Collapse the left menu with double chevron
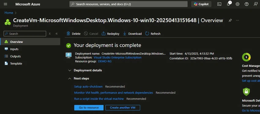 [x=57, y=34]
